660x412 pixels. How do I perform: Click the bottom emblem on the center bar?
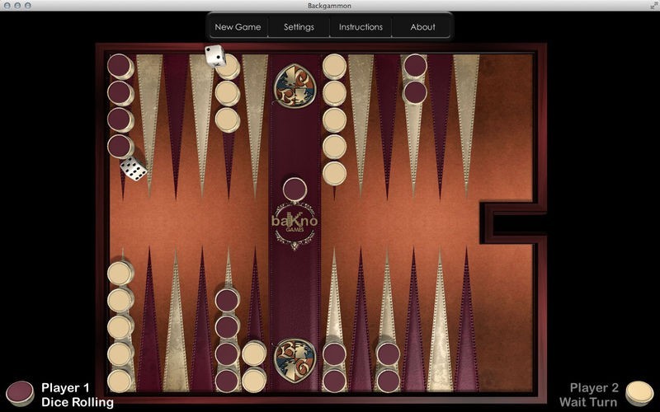pos(295,359)
